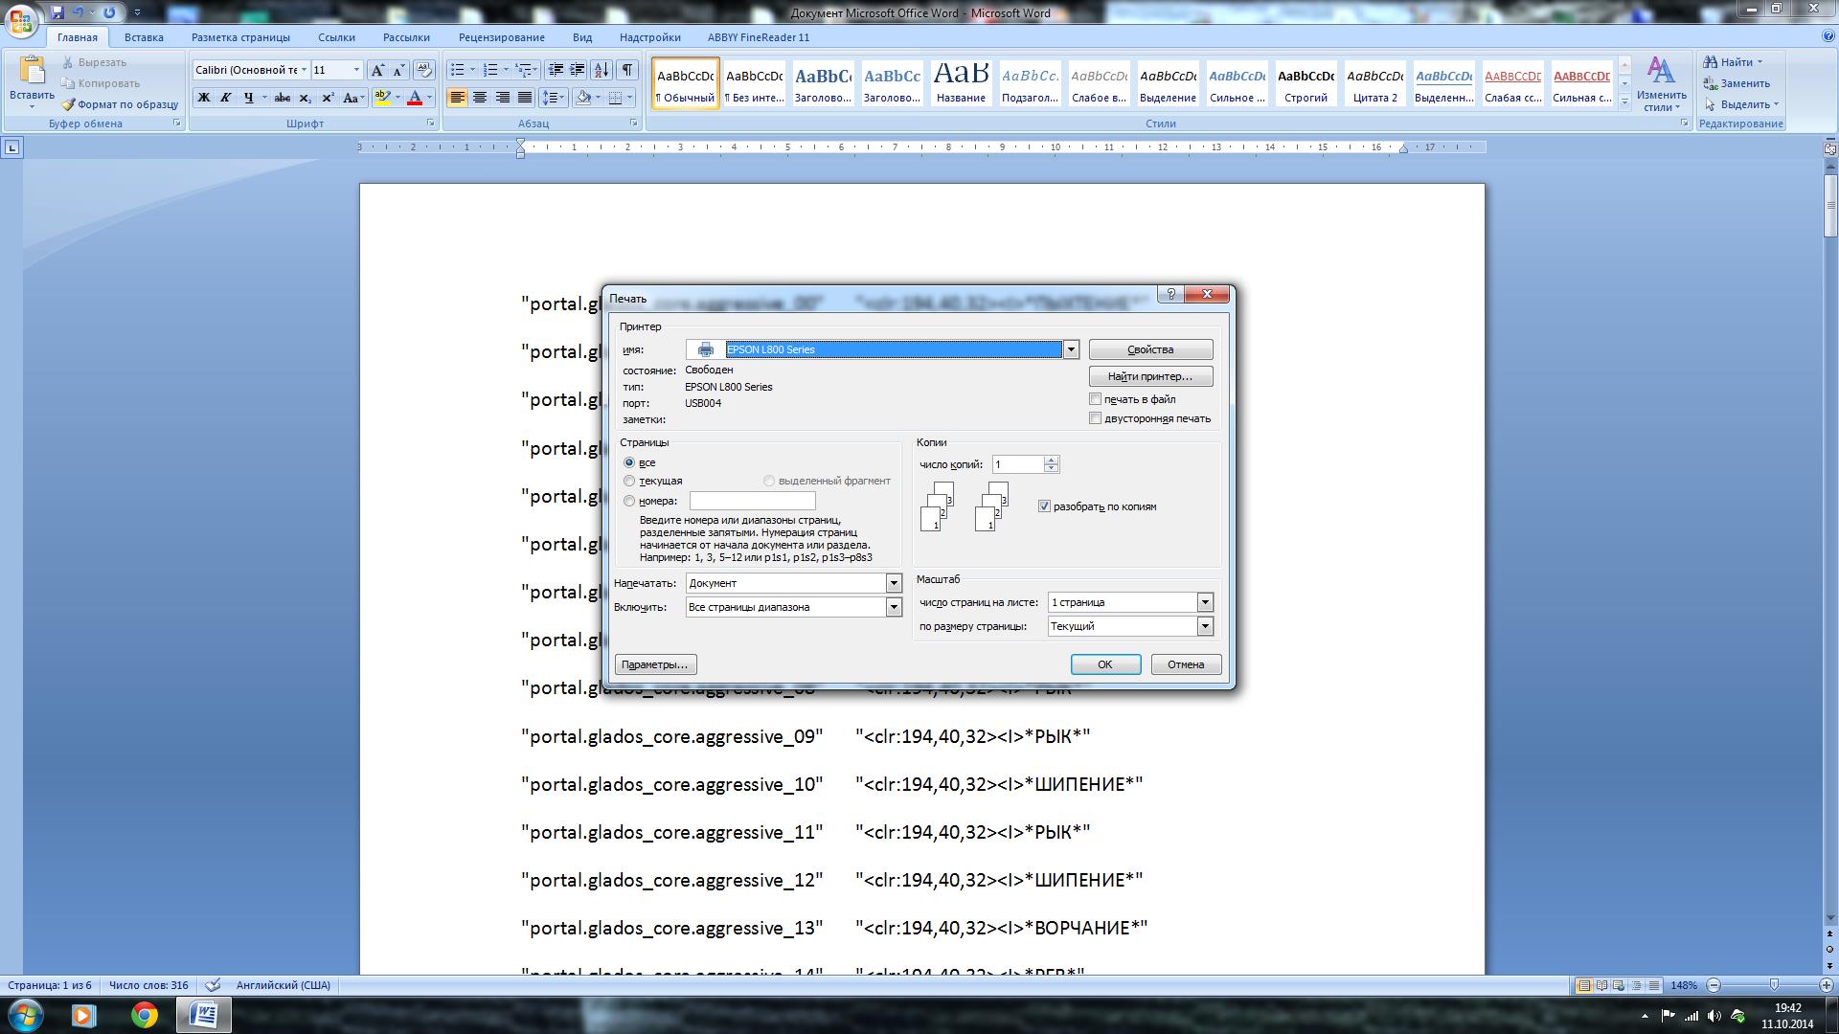This screenshot has height=1034, width=1839.
Task: Select the 'все' pages radio button
Action: (x=629, y=462)
